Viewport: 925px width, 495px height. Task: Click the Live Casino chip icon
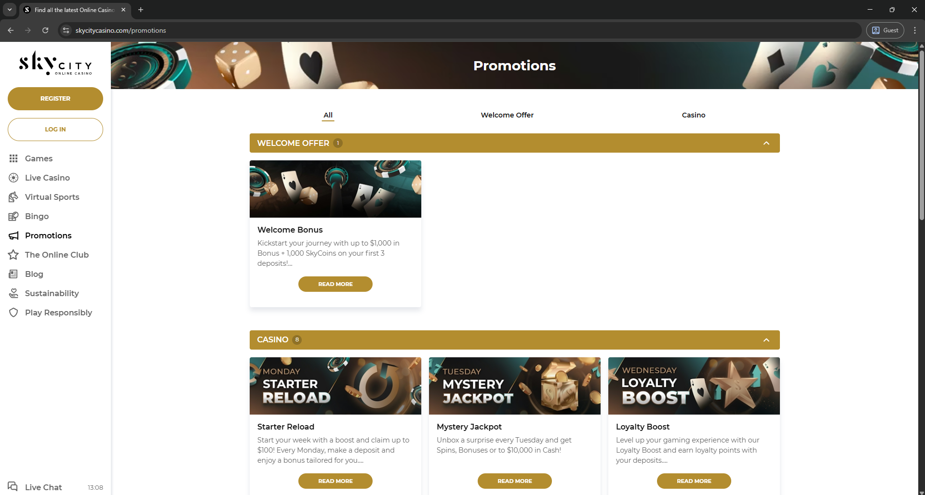tap(13, 178)
